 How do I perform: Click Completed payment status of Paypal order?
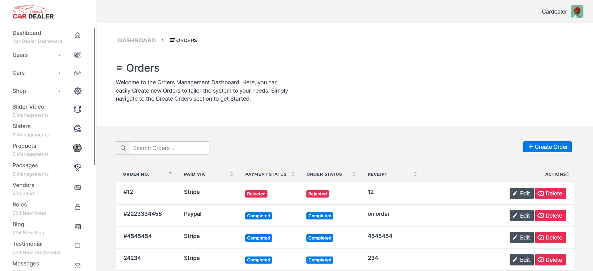(259, 216)
